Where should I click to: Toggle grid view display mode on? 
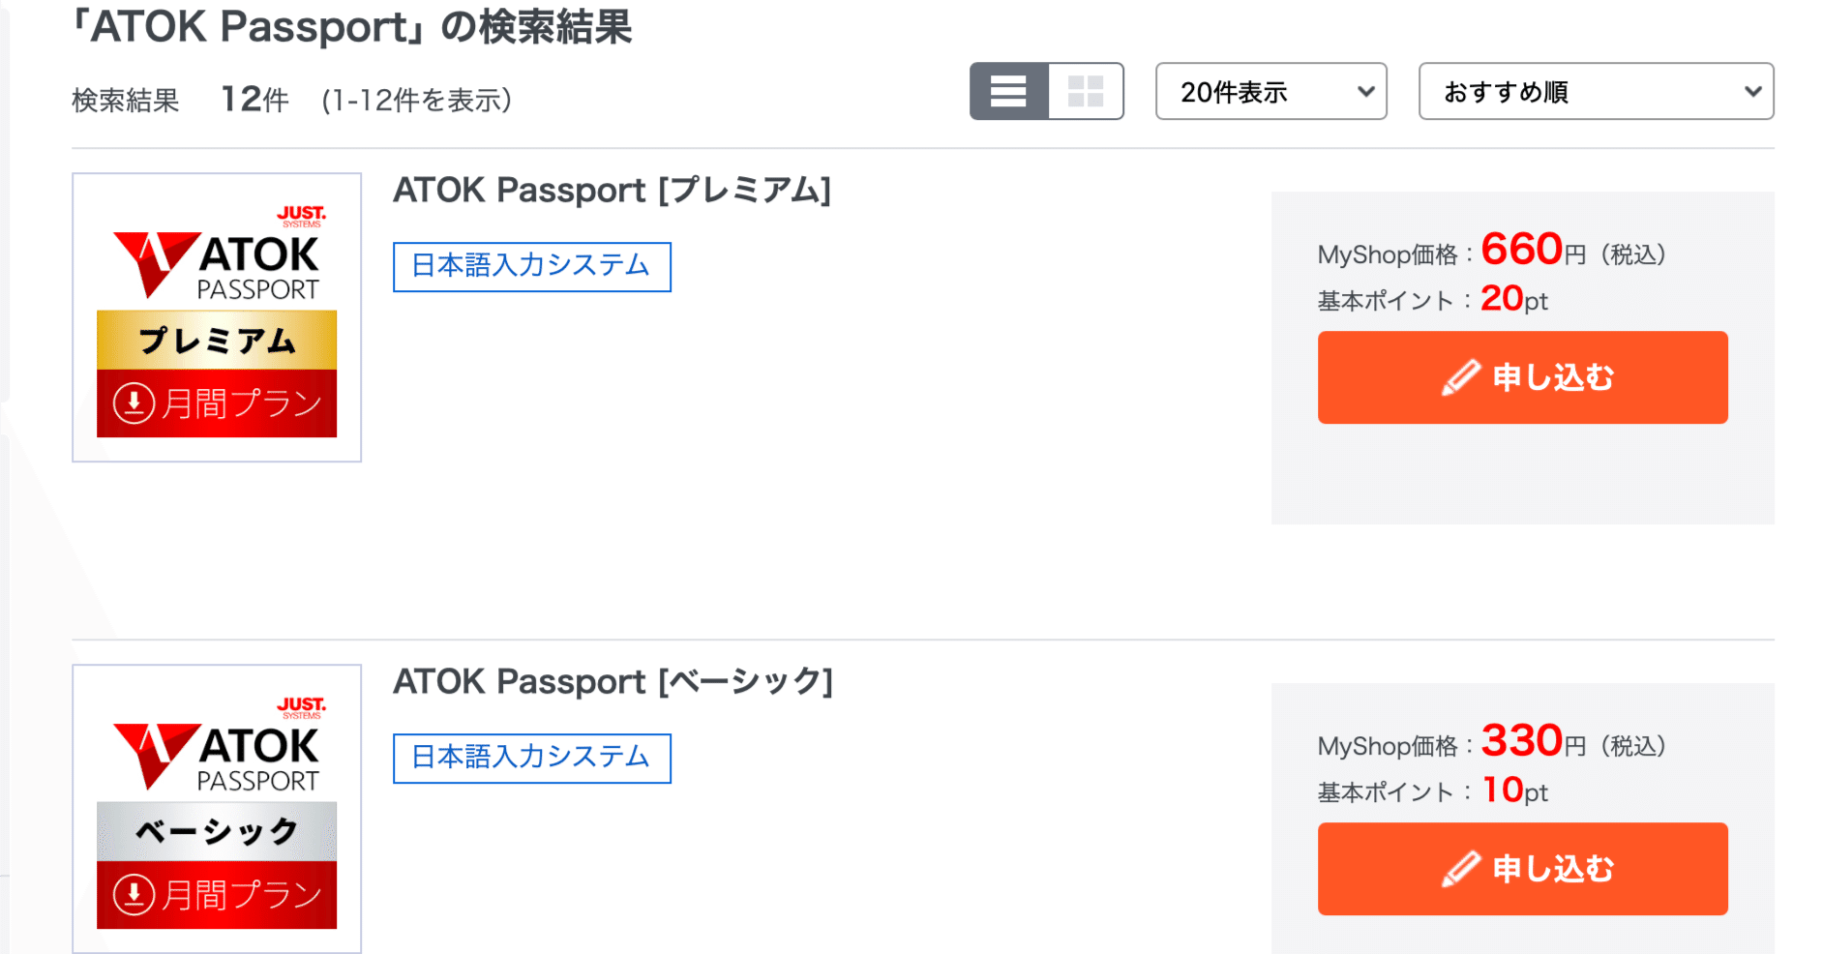[1086, 91]
